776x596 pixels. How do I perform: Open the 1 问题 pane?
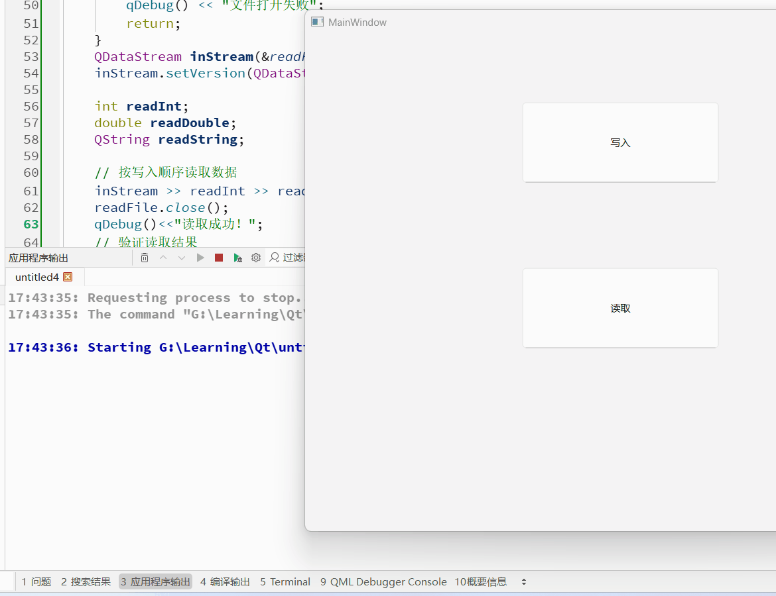[x=36, y=581]
